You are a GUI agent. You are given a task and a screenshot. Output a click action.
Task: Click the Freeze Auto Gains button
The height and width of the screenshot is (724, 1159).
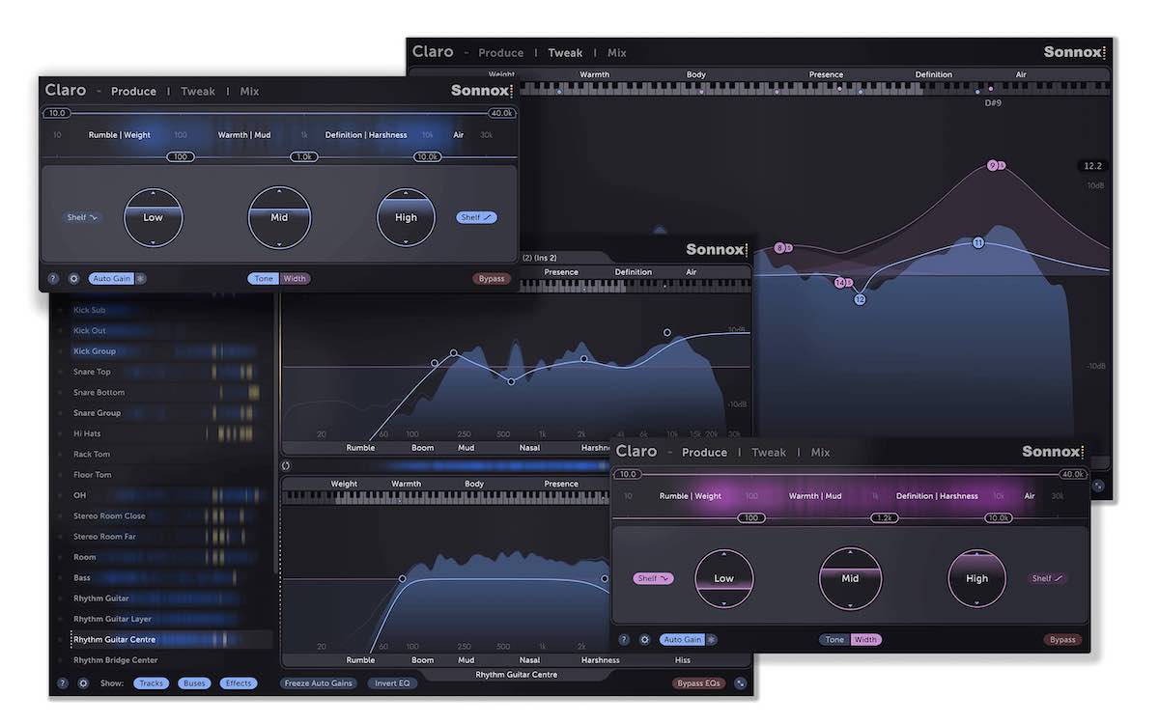(x=319, y=683)
